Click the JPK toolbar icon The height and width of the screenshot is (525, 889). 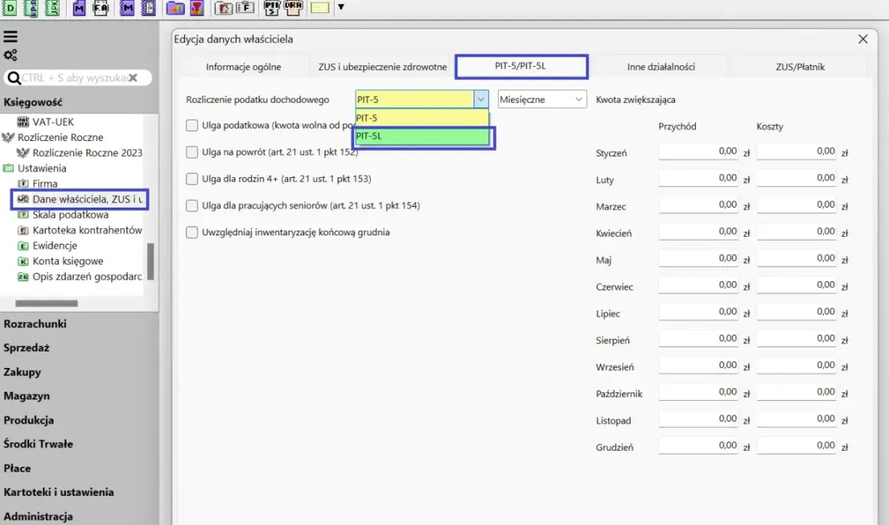[x=52, y=8]
